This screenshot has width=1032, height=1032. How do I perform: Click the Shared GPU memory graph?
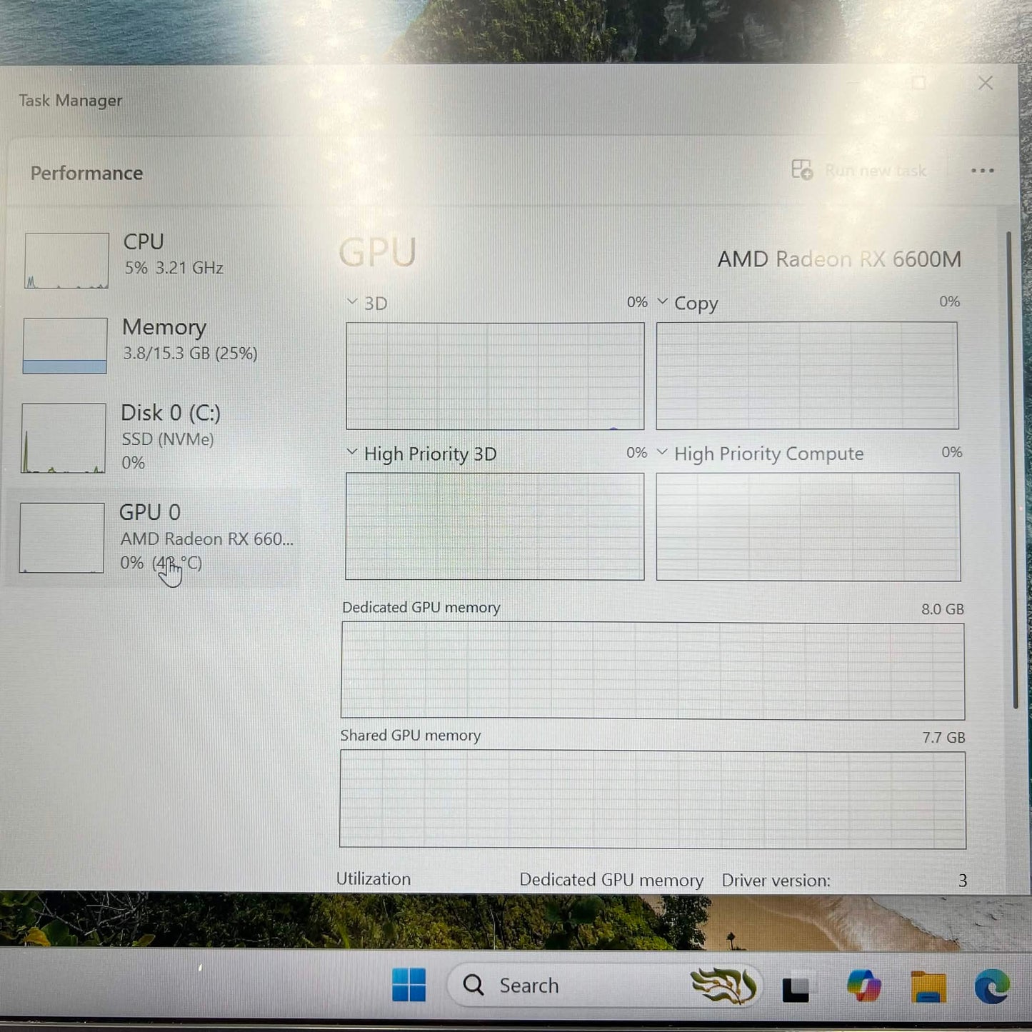pos(653,799)
